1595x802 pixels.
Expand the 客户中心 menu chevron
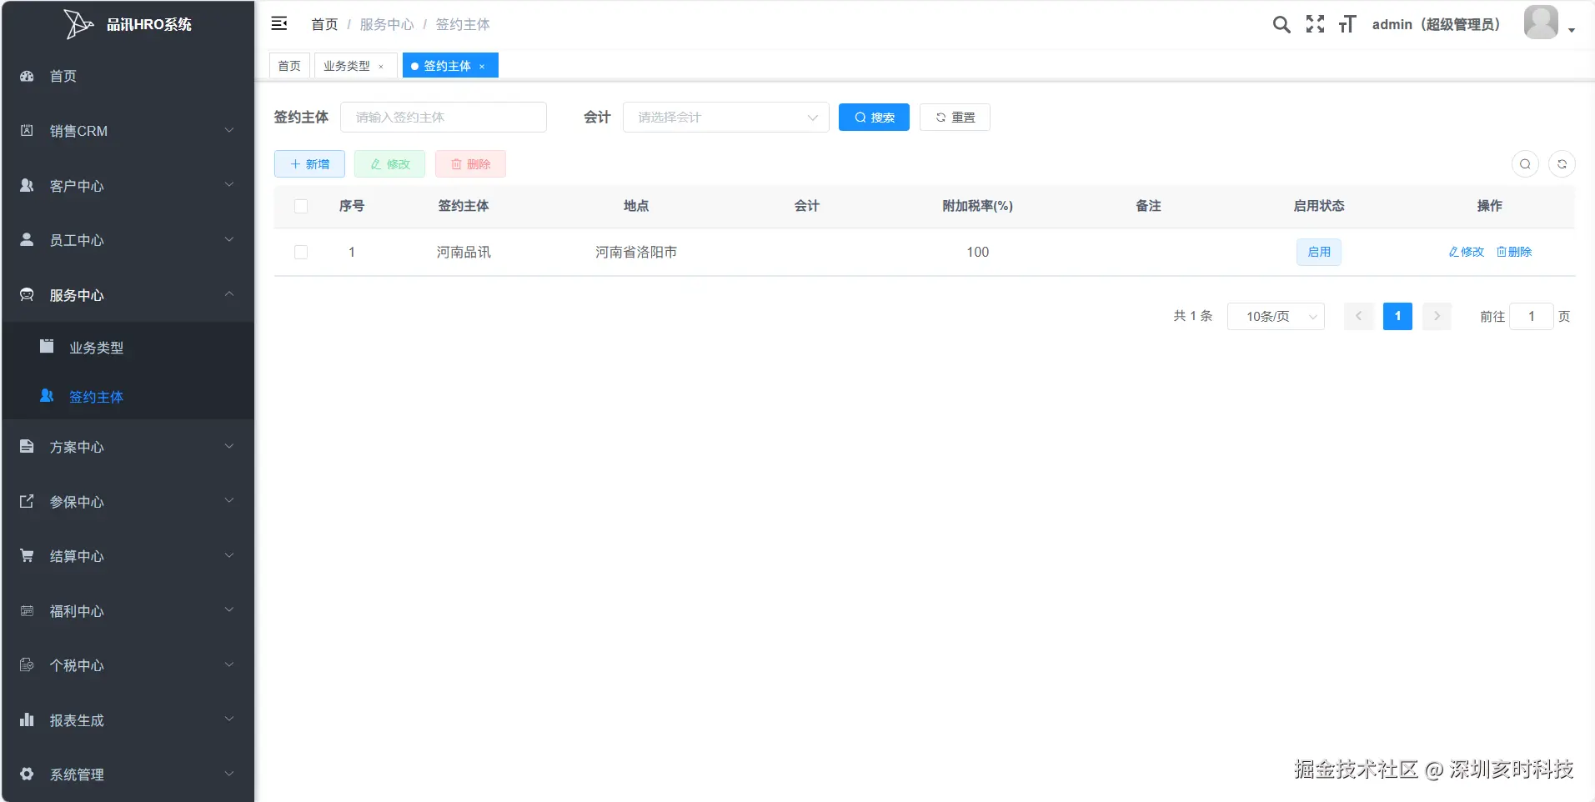click(229, 185)
